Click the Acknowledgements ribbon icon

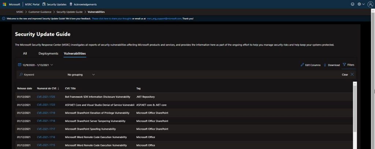(x=71, y=4)
